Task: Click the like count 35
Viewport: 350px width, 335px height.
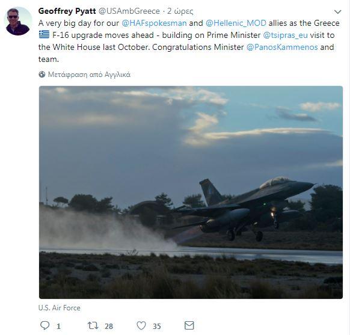Action: coord(157,327)
